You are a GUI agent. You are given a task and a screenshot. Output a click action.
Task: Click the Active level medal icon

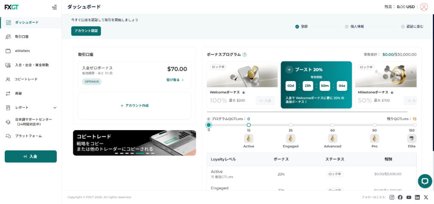click(248, 139)
